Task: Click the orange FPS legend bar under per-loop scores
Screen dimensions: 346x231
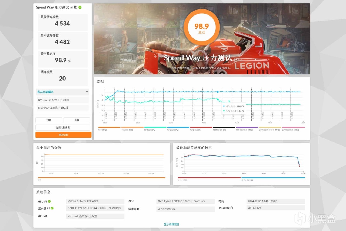Action: coord(101,178)
